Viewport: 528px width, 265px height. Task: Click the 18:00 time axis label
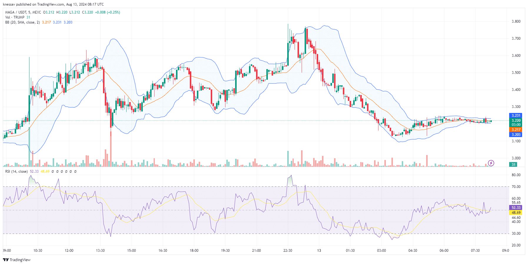(194, 251)
